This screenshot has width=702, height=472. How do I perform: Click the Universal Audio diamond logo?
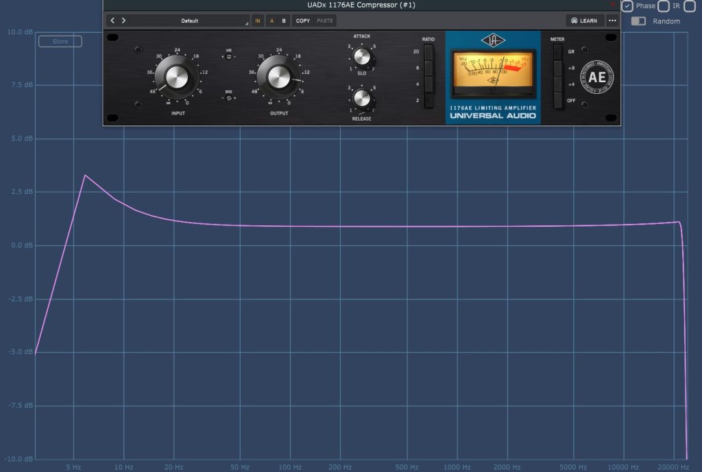[492, 42]
